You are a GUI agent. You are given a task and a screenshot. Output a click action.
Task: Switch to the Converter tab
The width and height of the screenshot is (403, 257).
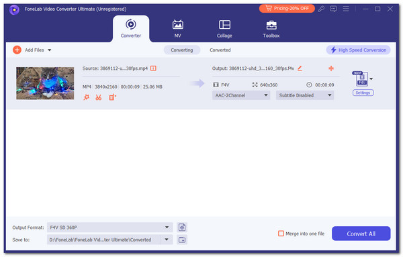point(131,29)
